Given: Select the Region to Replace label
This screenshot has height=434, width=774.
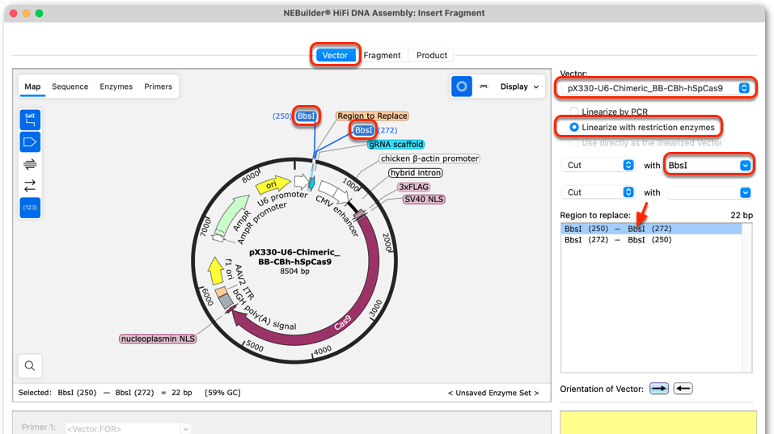Looking at the screenshot, I should 372,116.
